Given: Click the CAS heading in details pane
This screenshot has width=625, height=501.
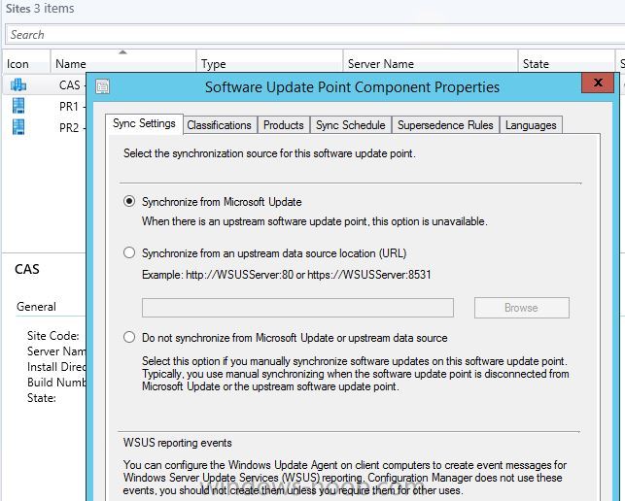Looking at the screenshot, I should (27, 269).
